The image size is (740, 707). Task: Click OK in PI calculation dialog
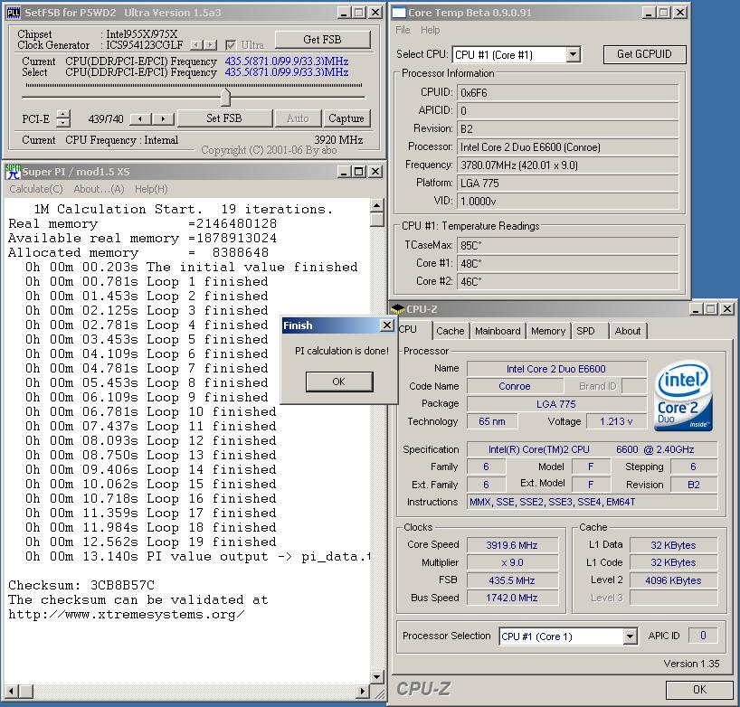click(x=338, y=382)
